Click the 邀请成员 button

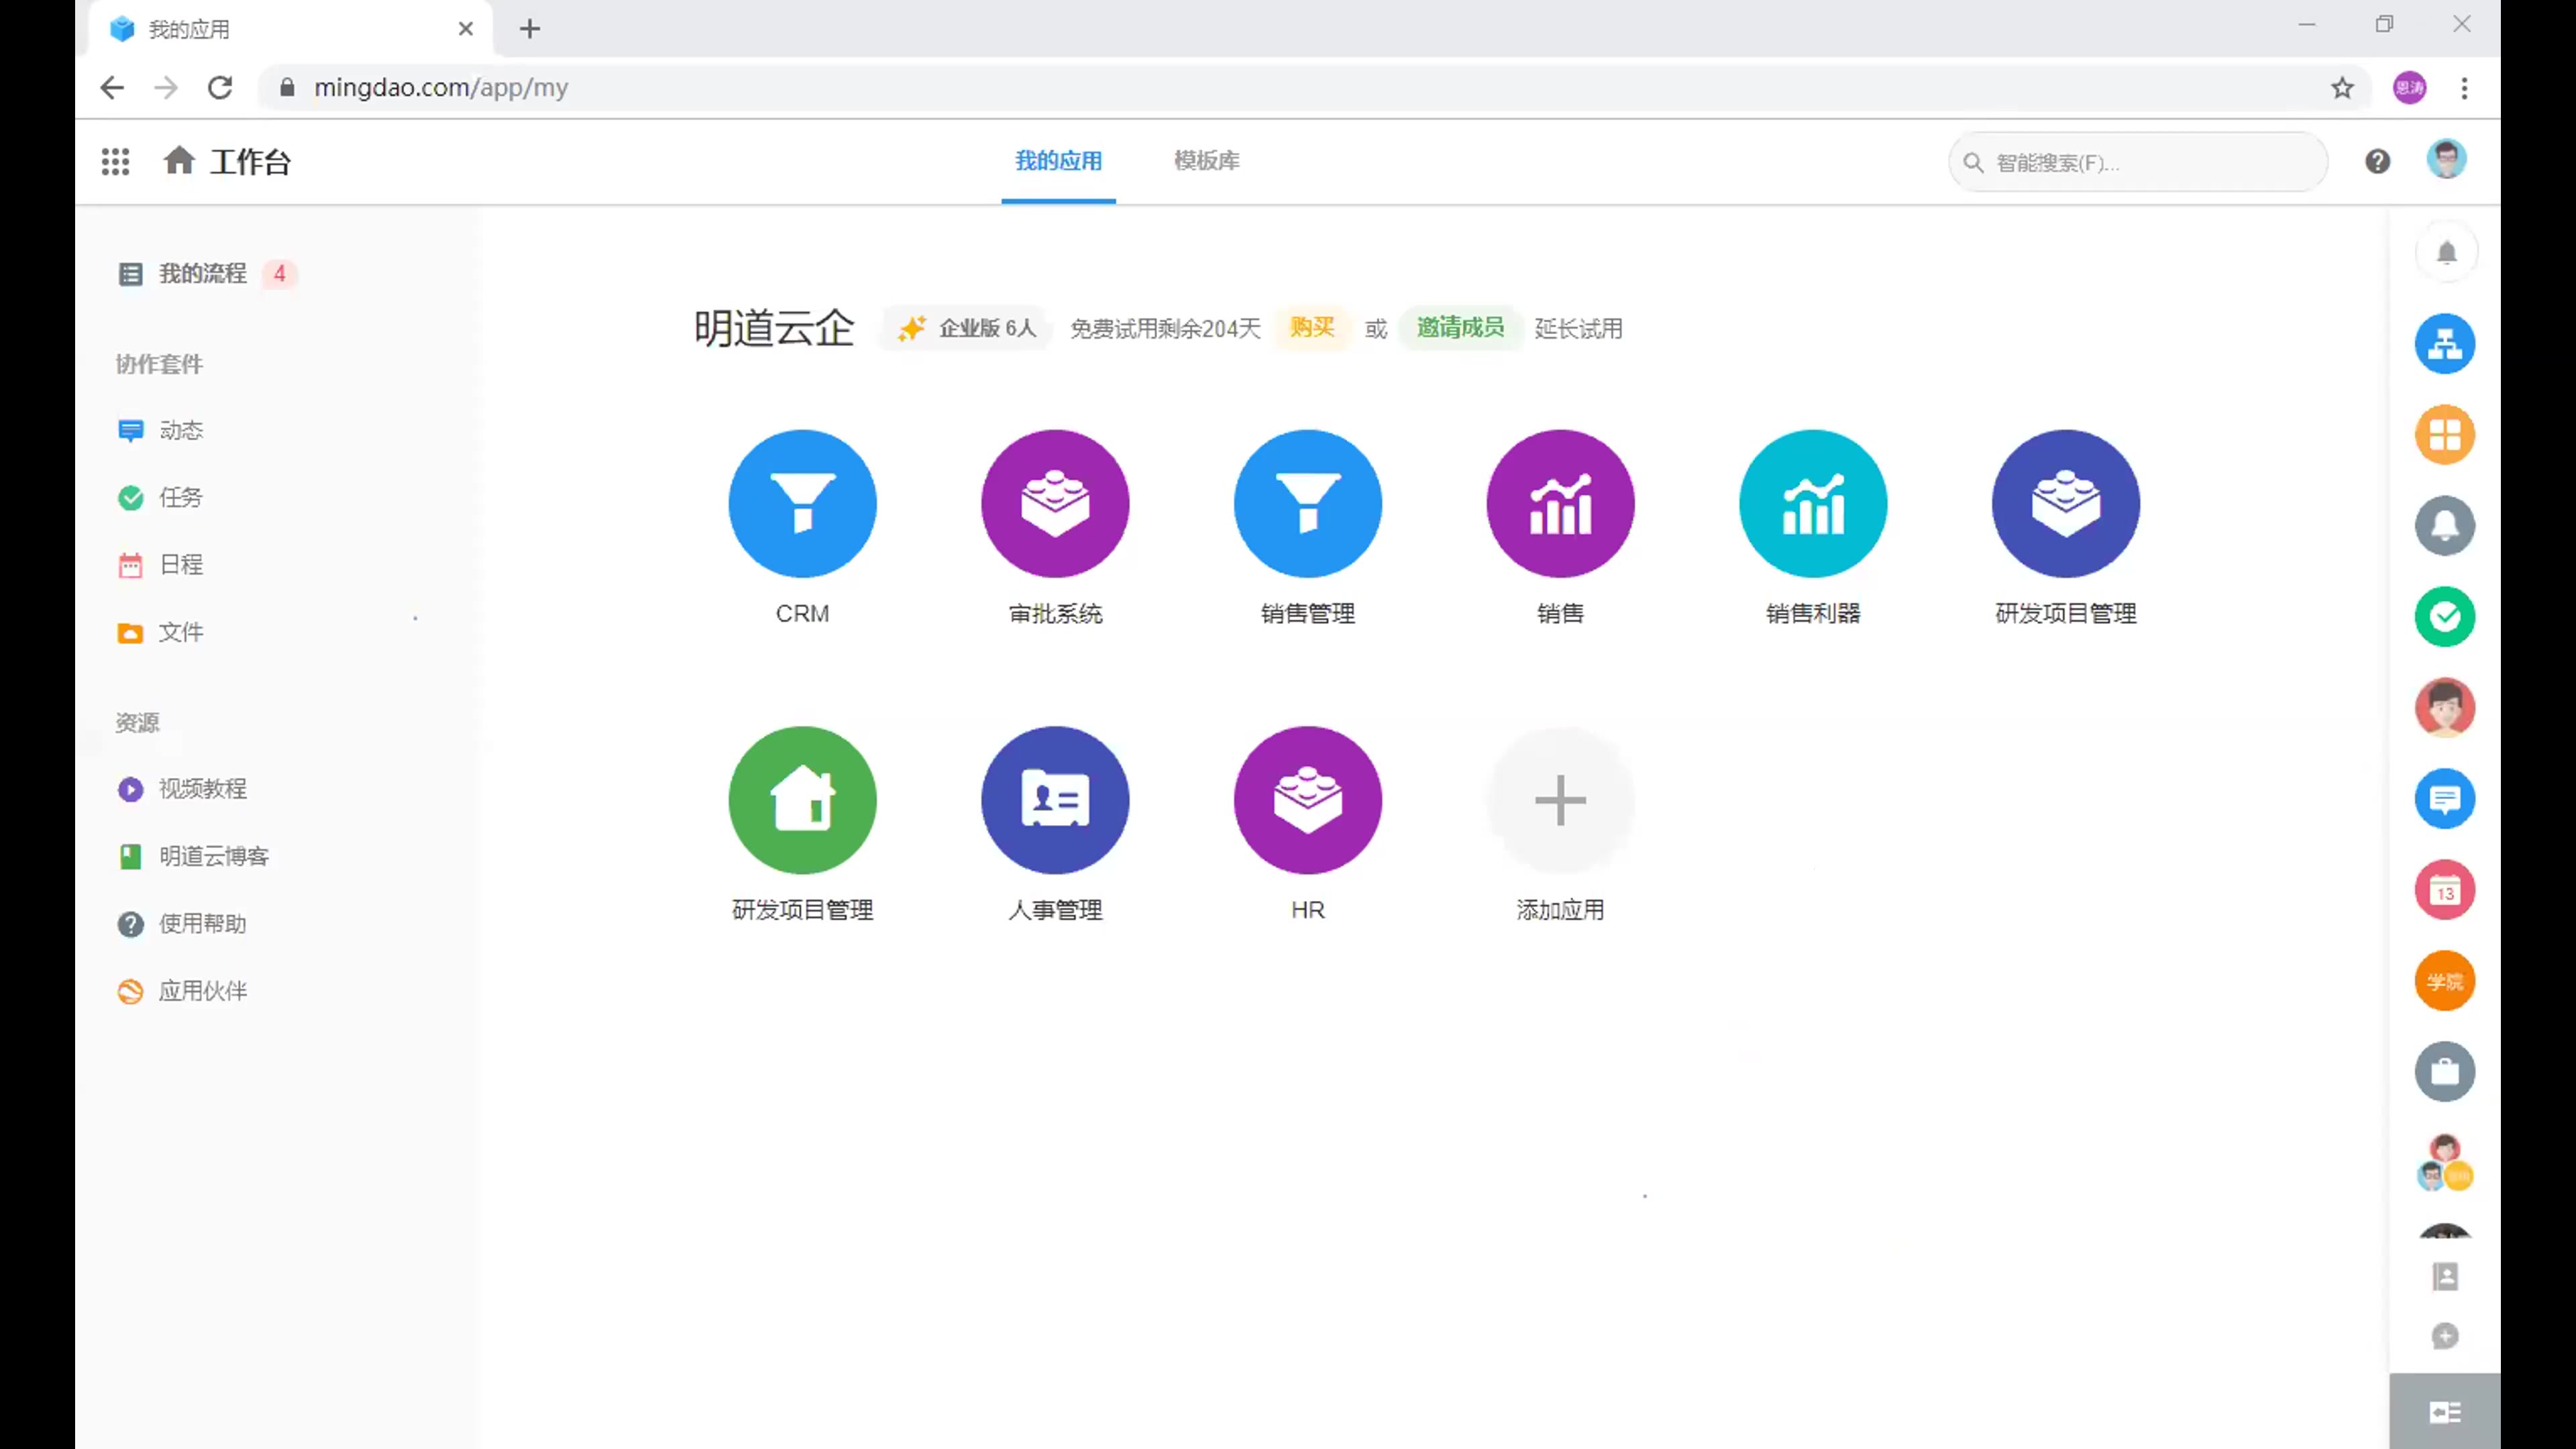(1460, 328)
